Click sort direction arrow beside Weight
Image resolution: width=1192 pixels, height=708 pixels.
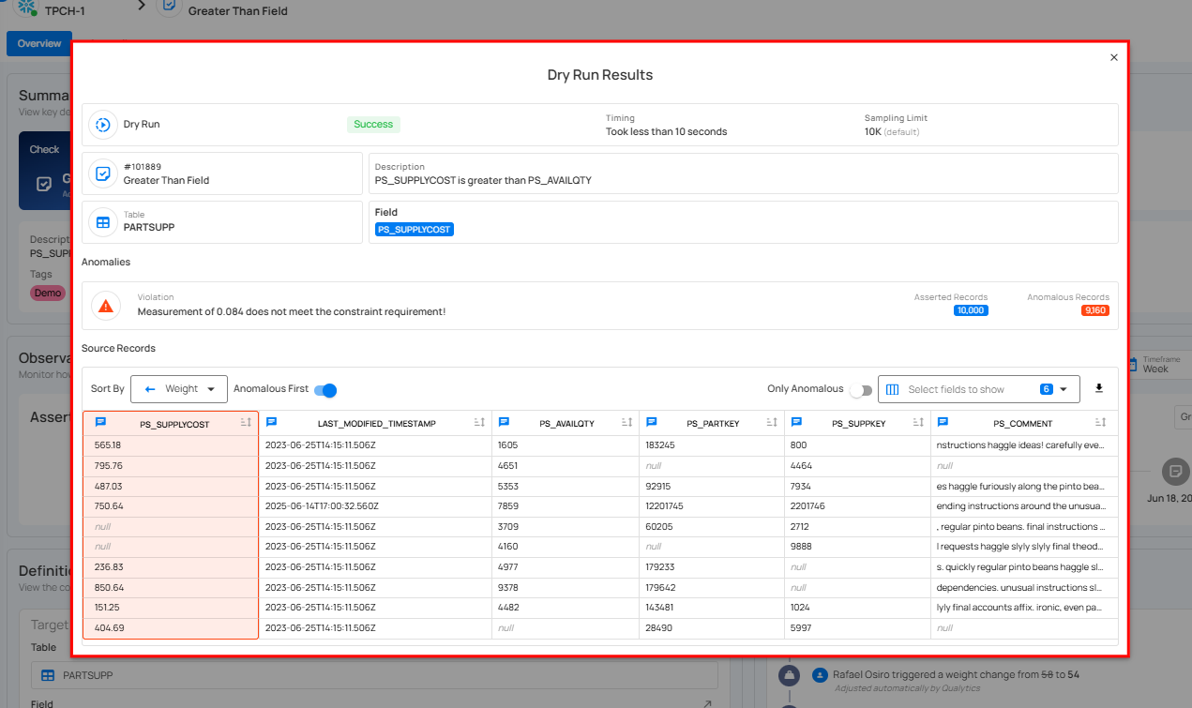click(150, 388)
